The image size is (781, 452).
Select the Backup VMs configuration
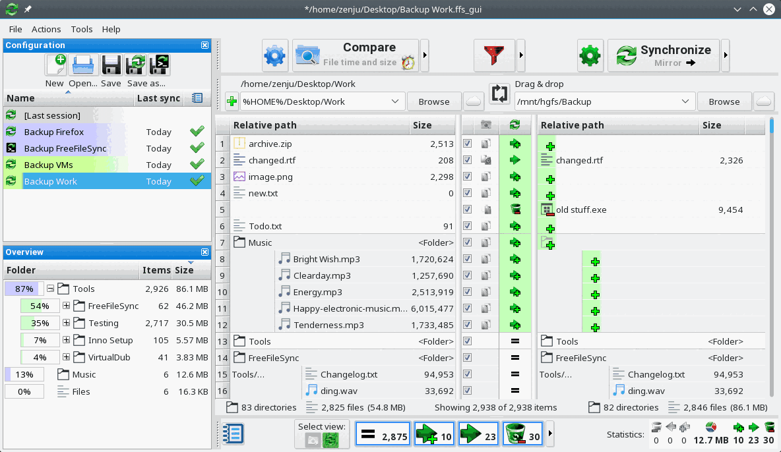point(49,165)
